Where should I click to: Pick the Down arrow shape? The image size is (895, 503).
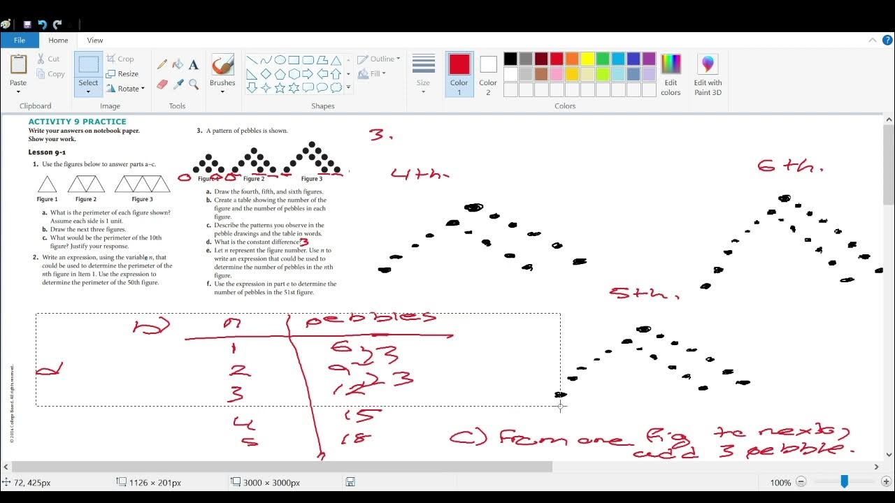tap(252, 88)
